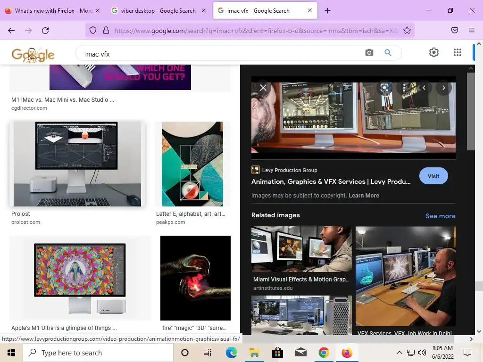
Task: Show next image in preview
Action: [443, 88]
